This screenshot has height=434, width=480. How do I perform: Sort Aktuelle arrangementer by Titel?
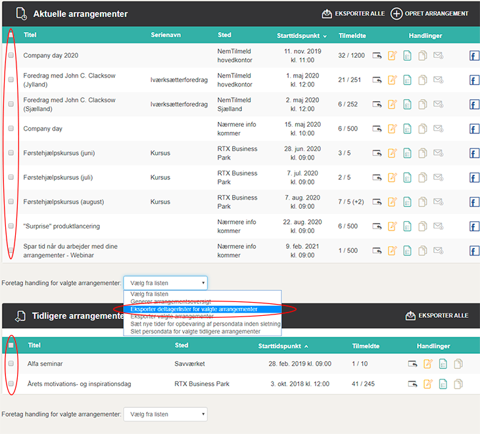pos(30,35)
